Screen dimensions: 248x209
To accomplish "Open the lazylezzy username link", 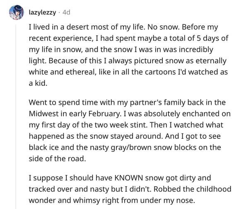I will click(42, 12).
